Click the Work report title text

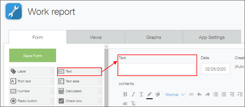click(x=51, y=12)
